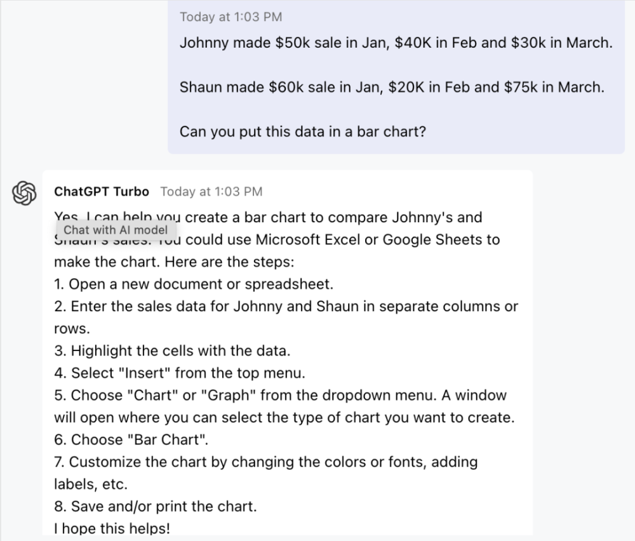Click the "Chat with AI model" tooltip
635x541 pixels.
pyautogui.click(x=116, y=230)
